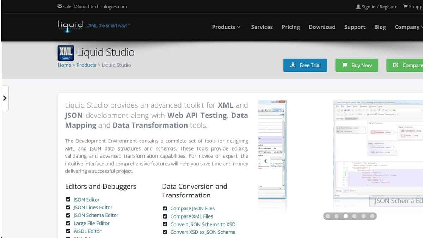Click the Liquid Technologies logo

tap(70, 26)
